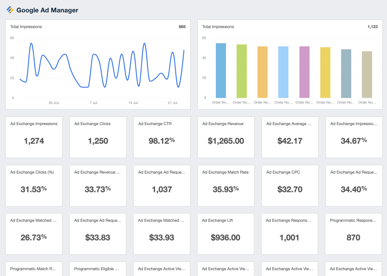
Task: Click the Google Ad Manager logo icon
Action: 10,10
